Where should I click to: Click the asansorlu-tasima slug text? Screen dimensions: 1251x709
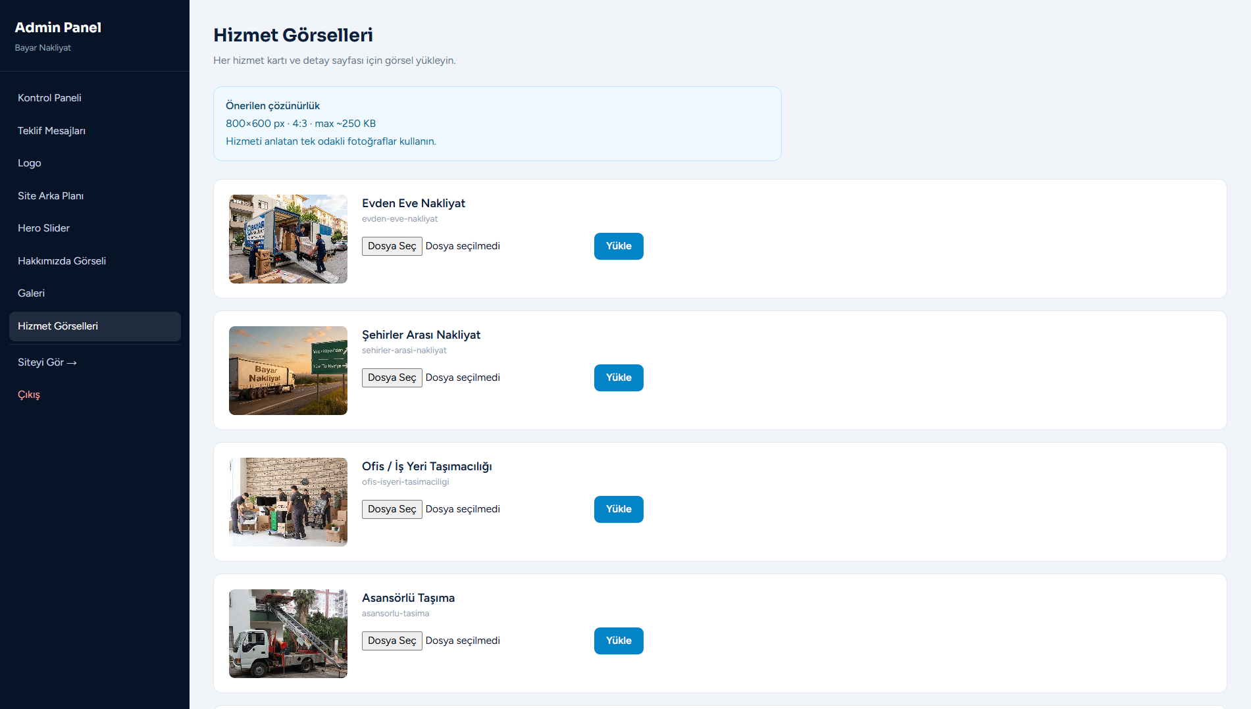(x=396, y=614)
